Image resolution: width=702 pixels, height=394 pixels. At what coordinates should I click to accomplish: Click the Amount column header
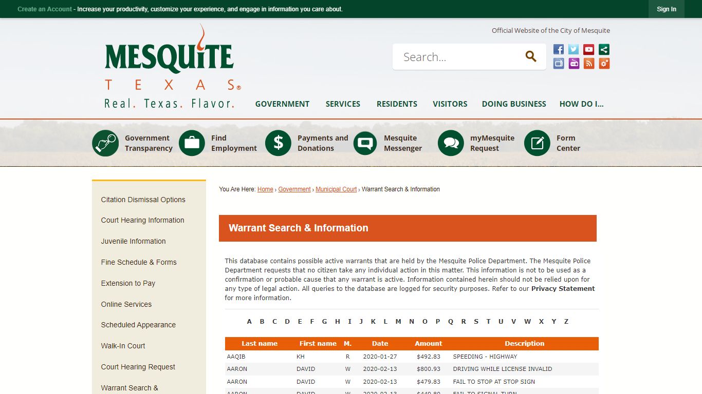429,344
